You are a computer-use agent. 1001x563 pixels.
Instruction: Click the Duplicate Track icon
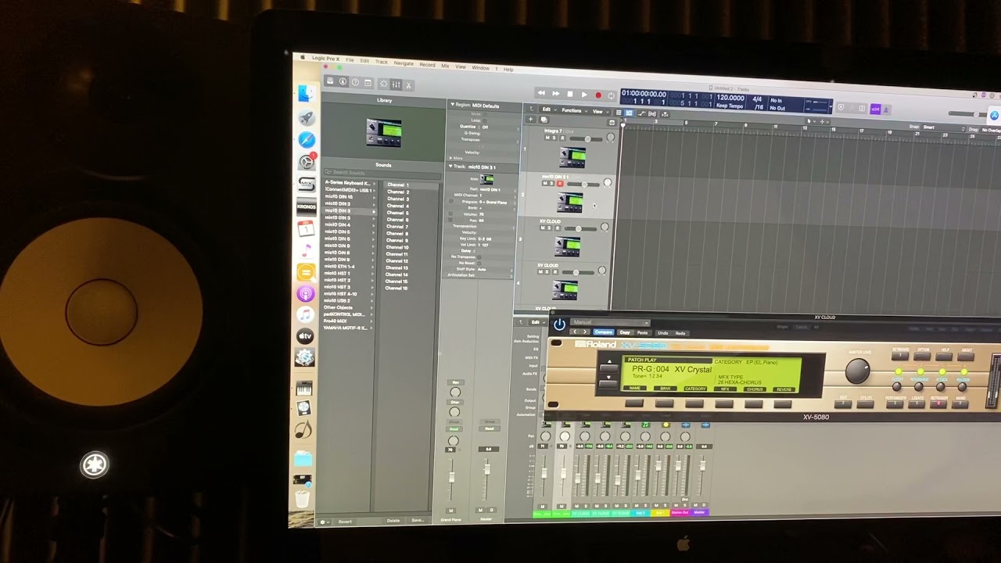point(544,120)
